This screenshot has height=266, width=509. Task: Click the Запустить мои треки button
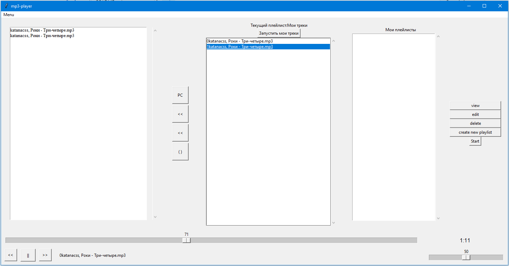(x=279, y=33)
